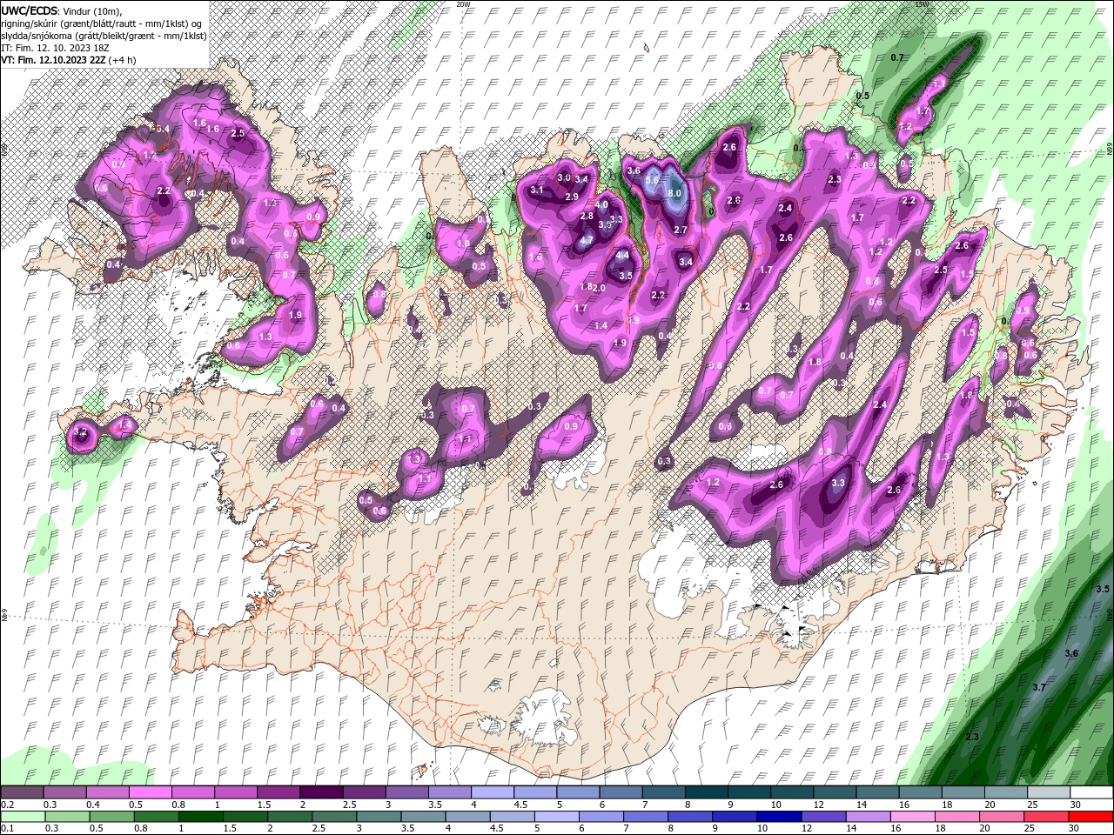Click the 8.0 snowfall maximum value
This screenshot has height=835, width=1114.
(674, 193)
